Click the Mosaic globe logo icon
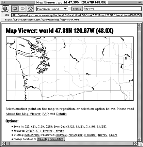This screenshot has height=147, width=143. 5,9
